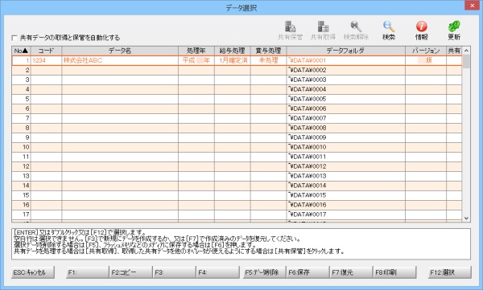Click the 給与処理 column header
The image size is (483, 290).
tap(233, 51)
